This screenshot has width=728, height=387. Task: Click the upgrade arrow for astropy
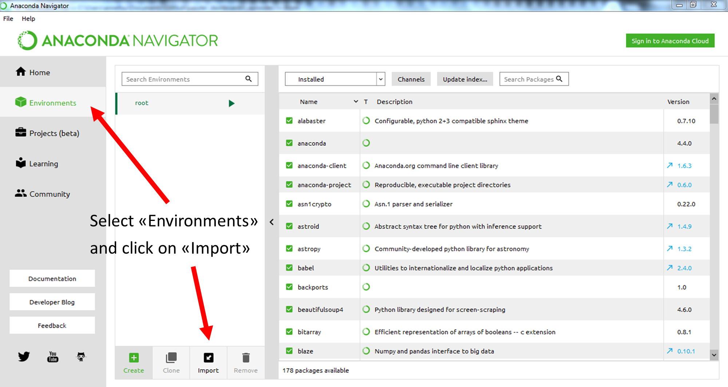tap(670, 249)
